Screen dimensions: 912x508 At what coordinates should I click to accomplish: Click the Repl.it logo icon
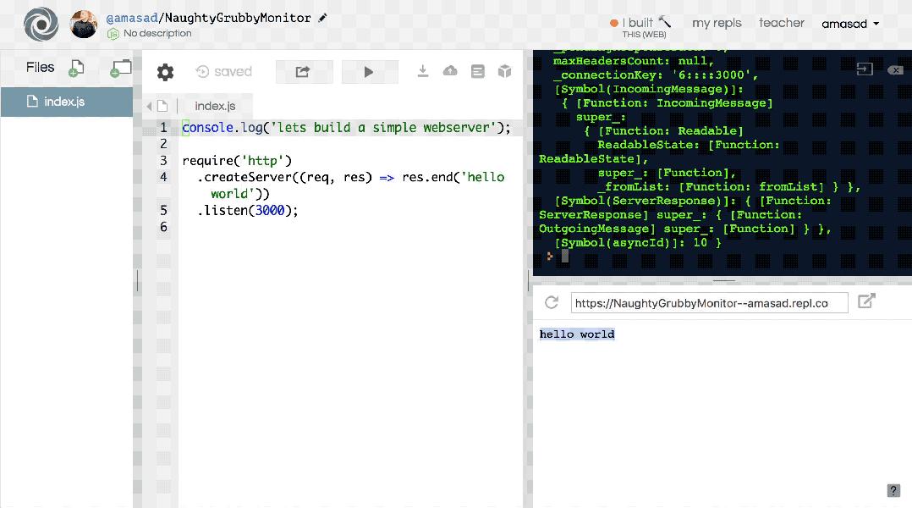pos(41,25)
